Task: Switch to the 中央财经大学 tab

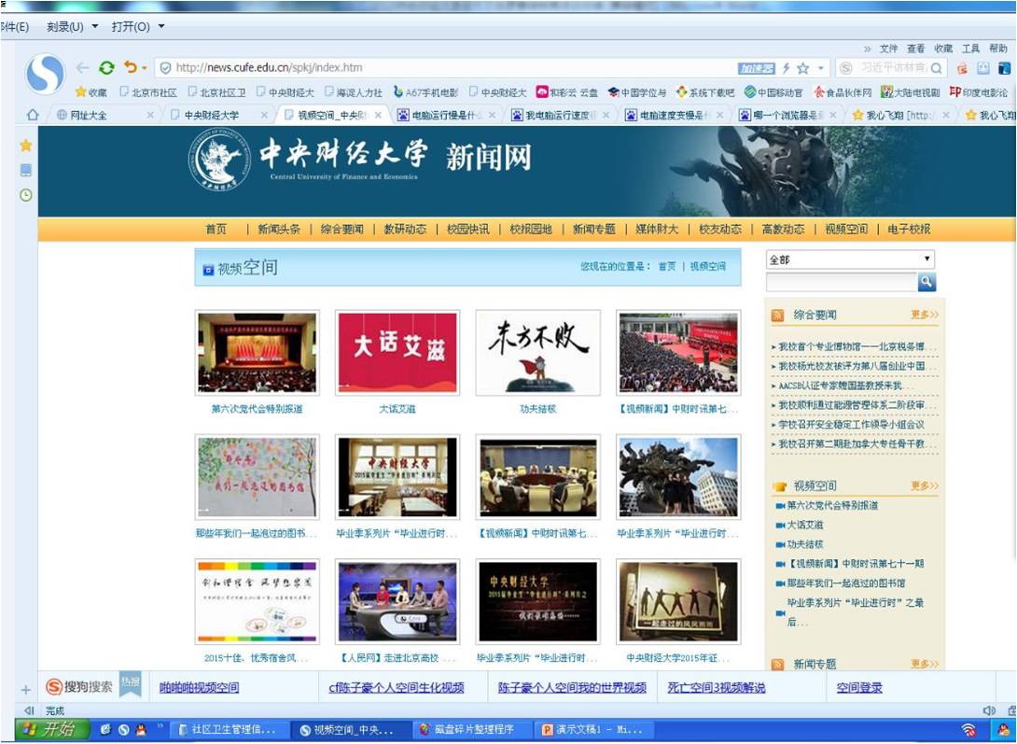Action: click(x=217, y=115)
